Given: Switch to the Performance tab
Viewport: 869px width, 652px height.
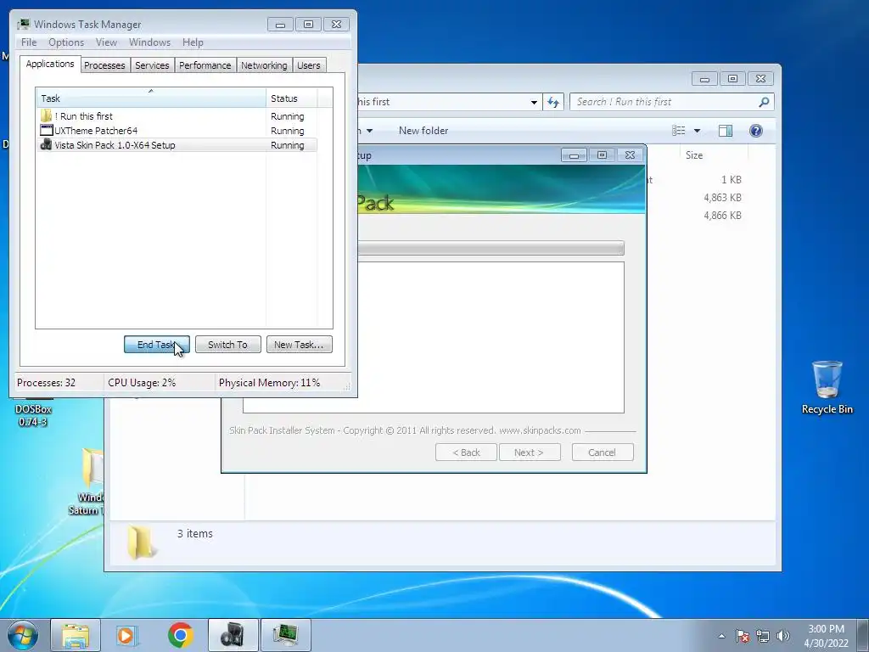Looking at the screenshot, I should tap(205, 65).
